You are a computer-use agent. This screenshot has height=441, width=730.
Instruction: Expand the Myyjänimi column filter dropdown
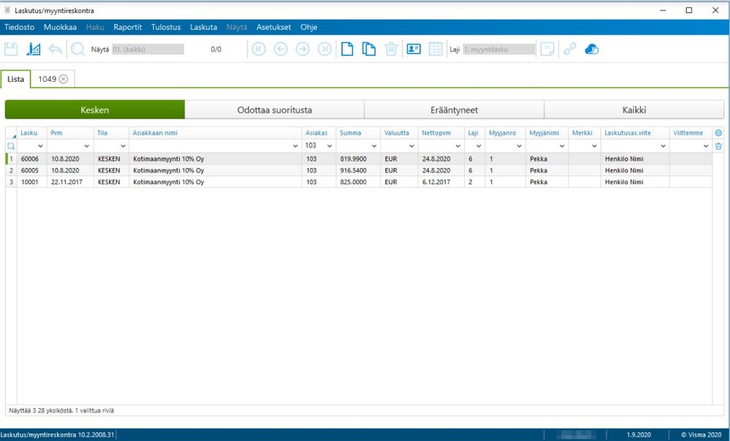point(562,146)
